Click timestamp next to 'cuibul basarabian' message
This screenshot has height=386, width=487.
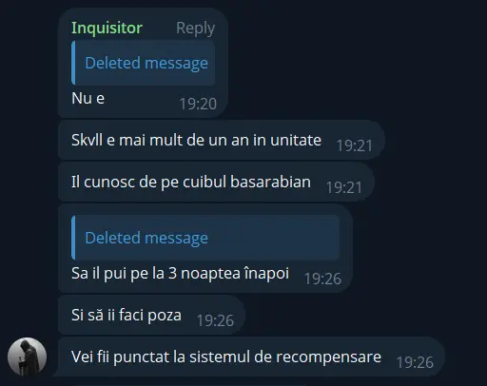tap(344, 187)
